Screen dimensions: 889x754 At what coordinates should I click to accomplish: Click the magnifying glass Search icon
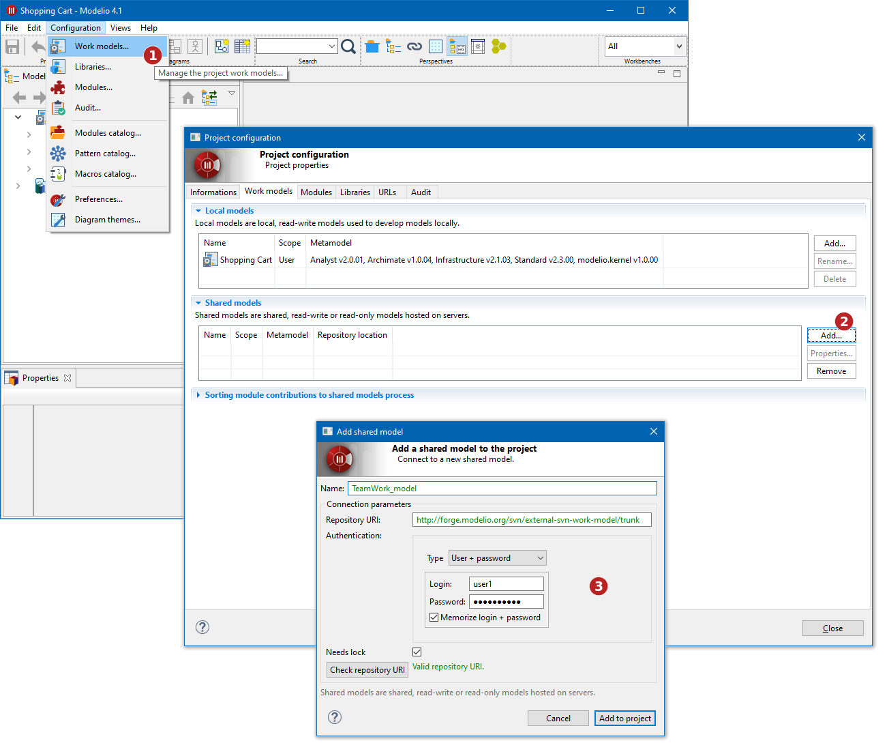(x=348, y=46)
